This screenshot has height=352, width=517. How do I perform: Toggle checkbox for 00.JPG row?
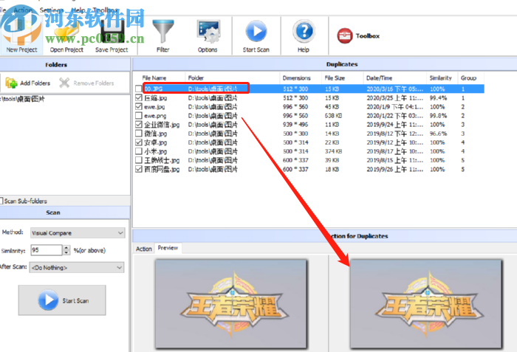click(139, 89)
